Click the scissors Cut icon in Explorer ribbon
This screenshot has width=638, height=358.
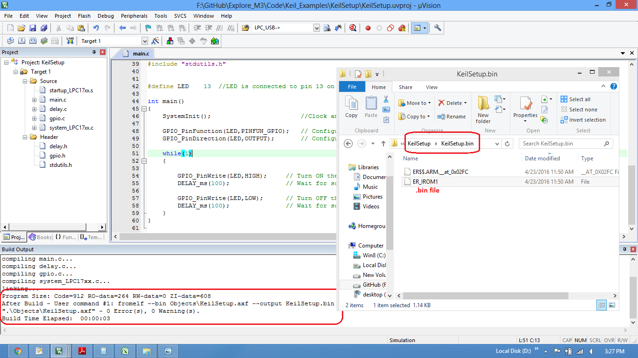coord(386,99)
